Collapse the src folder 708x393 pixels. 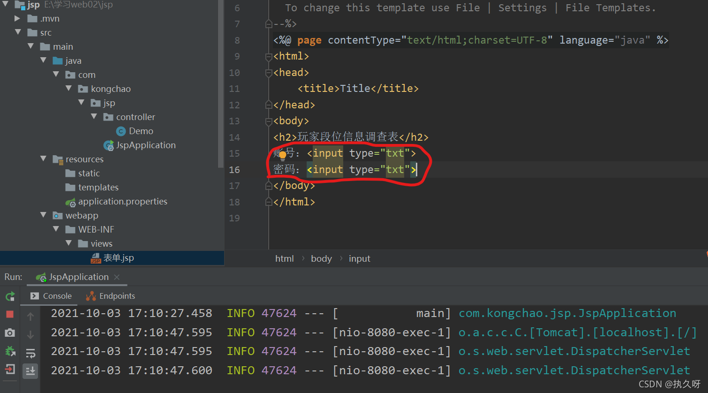[18, 32]
